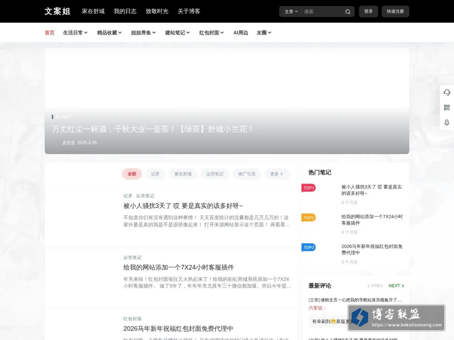Expand the 红包封面 nav menu
Screen dimensions: 454x340
(211, 33)
